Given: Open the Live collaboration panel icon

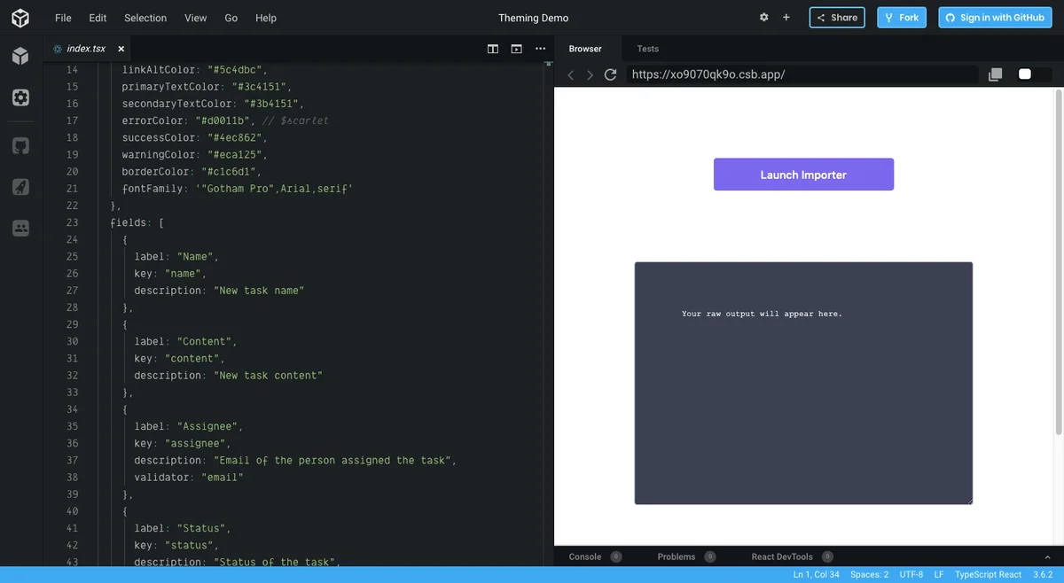Looking at the screenshot, I should (x=20, y=228).
